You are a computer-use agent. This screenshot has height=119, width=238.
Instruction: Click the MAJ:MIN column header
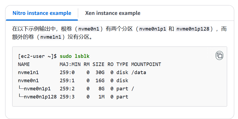pyautogui.click(x=70, y=64)
